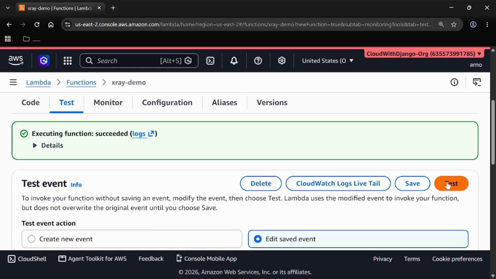Open Agent Toolkit for AWS in footer
The width and height of the screenshot is (496, 279).
92,259
